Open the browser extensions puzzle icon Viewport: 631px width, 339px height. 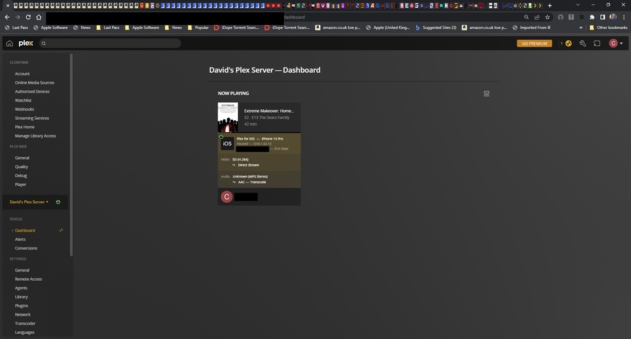click(x=592, y=17)
